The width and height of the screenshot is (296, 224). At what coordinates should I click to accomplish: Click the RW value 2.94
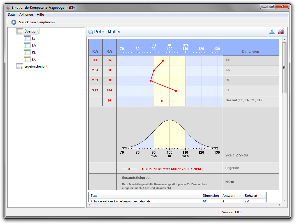pos(95,70)
